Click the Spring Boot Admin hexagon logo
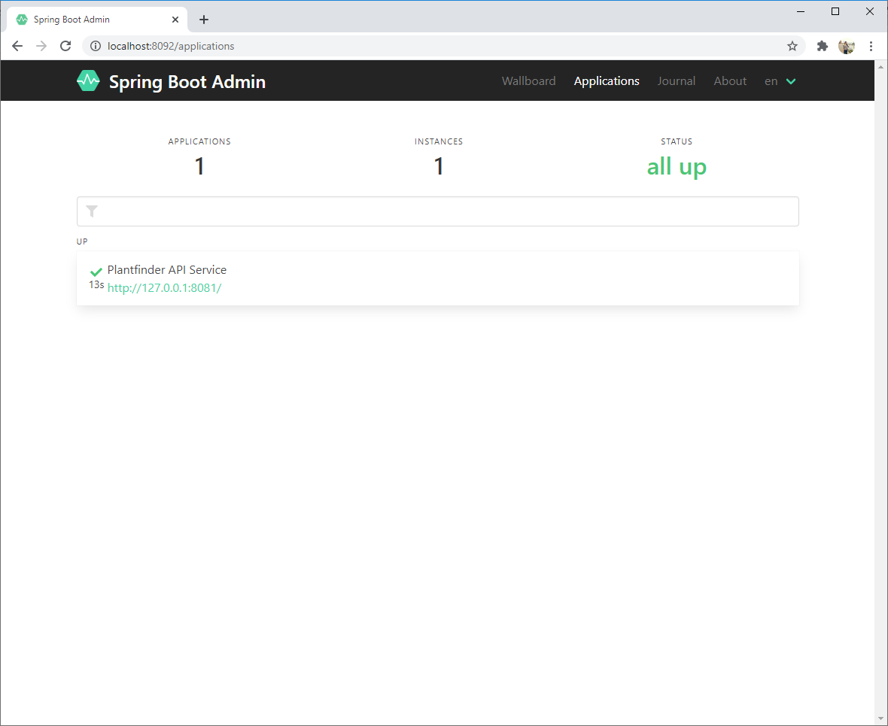Screen dimensions: 888x726 coord(87,80)
